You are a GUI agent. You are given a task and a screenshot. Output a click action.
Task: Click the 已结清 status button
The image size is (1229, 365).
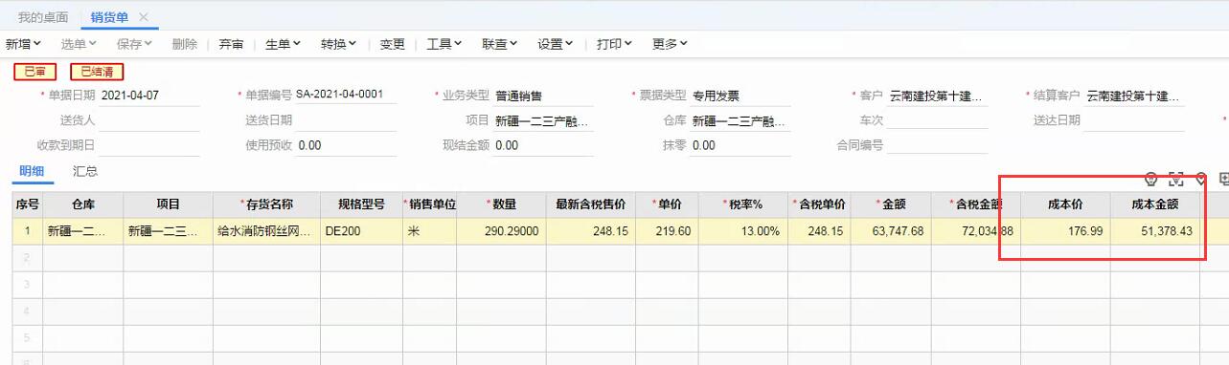tap(97, 71)
